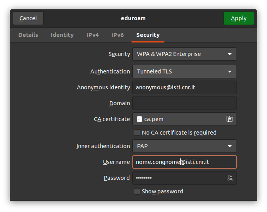Select the Security tab

[148, 35]
